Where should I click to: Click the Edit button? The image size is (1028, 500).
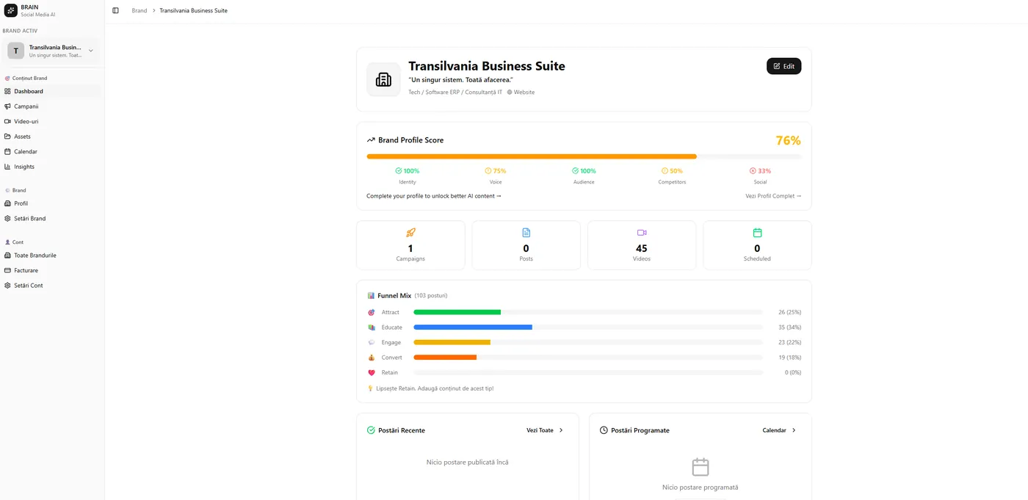[784, 66]
